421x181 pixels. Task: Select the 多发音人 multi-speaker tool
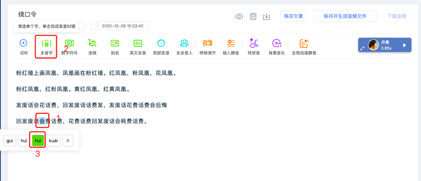coord(184,47)
